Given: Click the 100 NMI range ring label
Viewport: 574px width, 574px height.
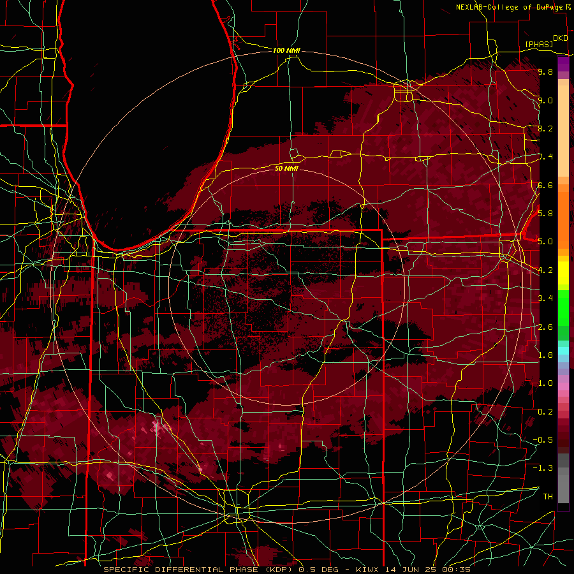Looking at the screenshot, I should coord(286,50).
